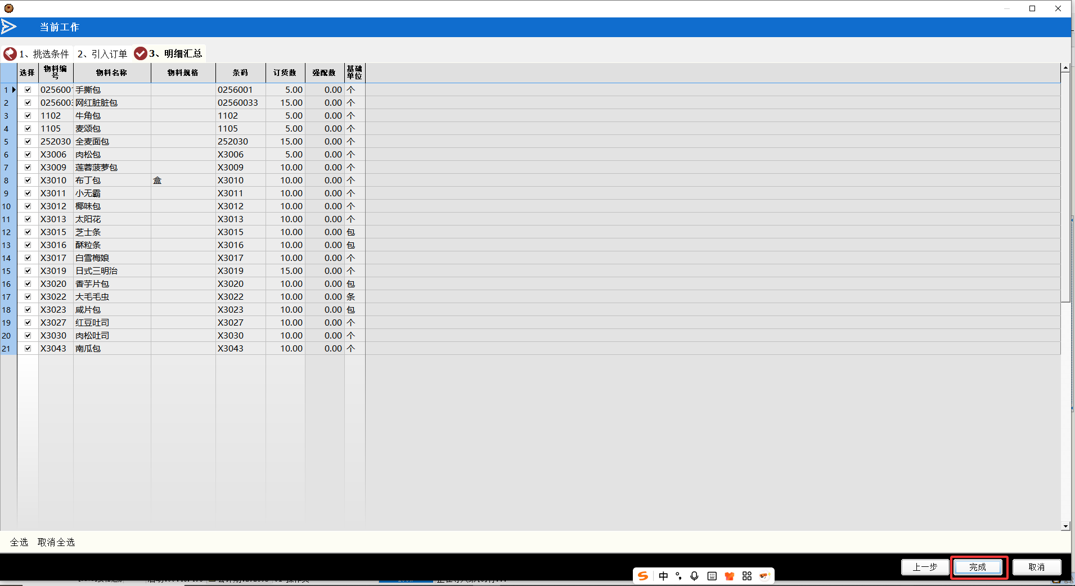
Task: Click the 盒 specification cell for 布丁包
Action: coord(183,180)
